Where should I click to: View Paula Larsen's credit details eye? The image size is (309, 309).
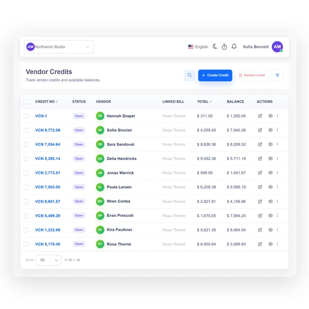point(270,187)
